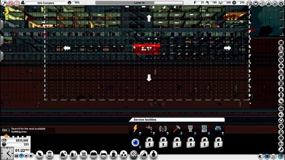Open the 3D cube view icon
The height and width of the screenshot is (160, 285).
[x=249, y=3]
